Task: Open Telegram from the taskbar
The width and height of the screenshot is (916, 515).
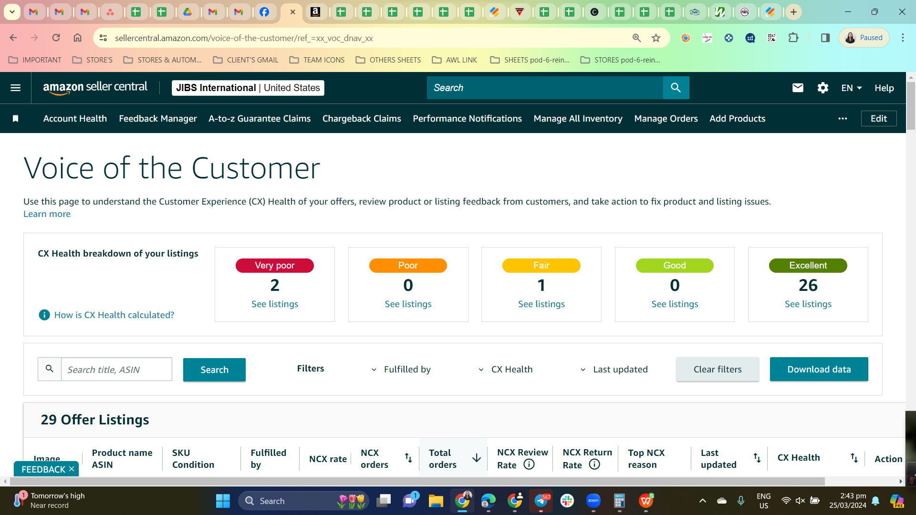Action: click(541, 501)
